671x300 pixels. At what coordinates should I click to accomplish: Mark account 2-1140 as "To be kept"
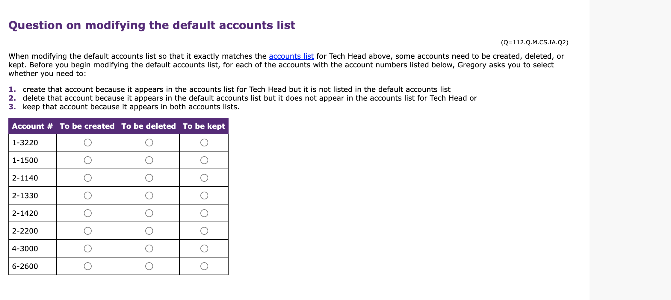[x=204, y=178]
